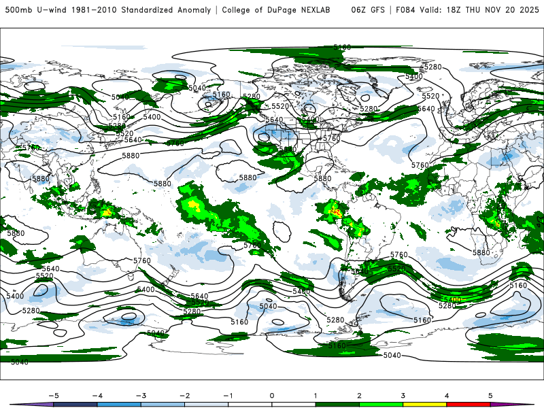The height and width of the screenshot is (408, 544).
Task: Select the bright green 2 to 3 legend swatch
Action: (381, 405)
